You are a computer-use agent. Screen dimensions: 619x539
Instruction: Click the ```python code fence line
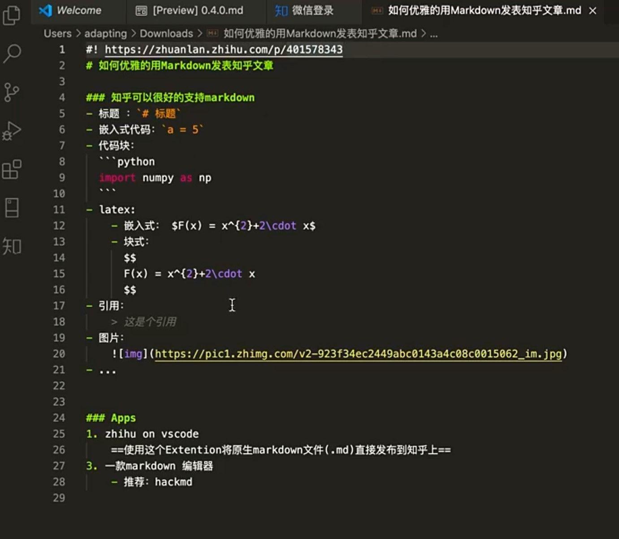click(x=127, y=162)
